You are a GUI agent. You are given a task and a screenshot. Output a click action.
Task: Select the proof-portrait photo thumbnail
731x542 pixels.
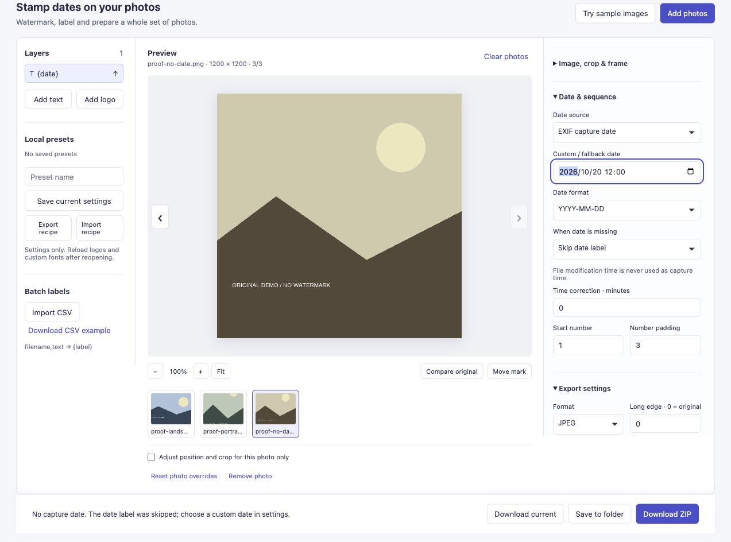pyautogui.click(x=223, y=414)
